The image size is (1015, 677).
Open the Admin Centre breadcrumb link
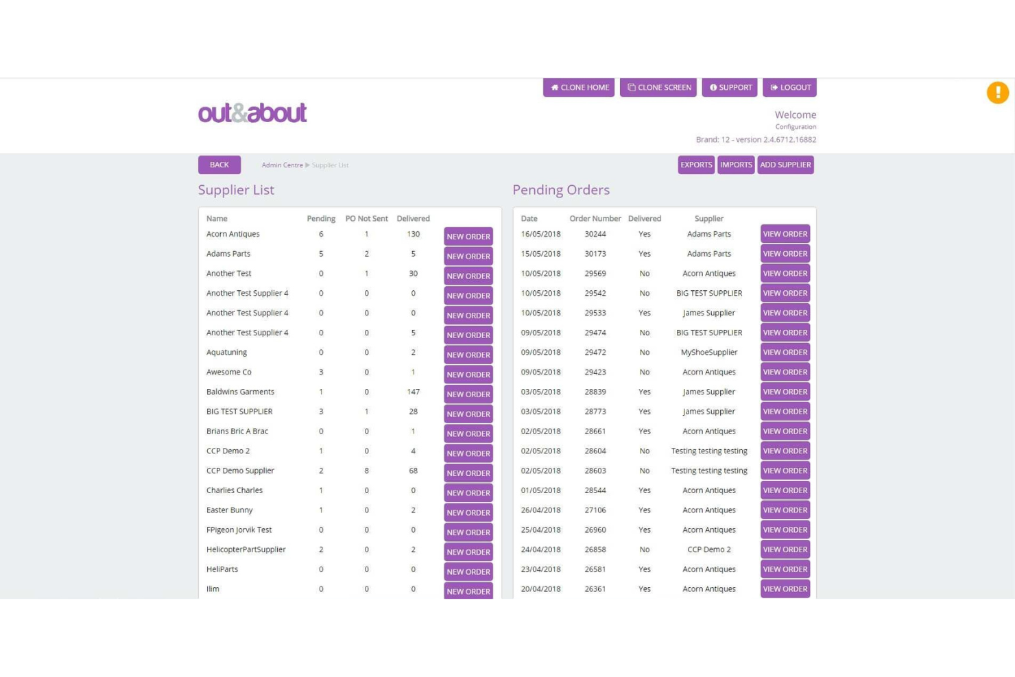(x=282, y=165)
